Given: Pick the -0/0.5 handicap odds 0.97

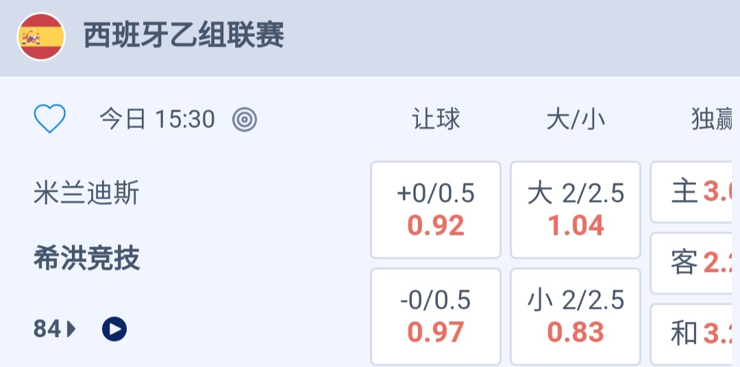Looking at the screenshot, I should click(436, 316).
